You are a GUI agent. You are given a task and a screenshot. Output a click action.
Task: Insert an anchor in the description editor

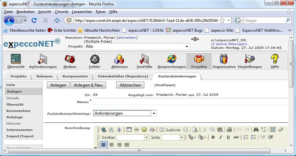pyautogui.click(x=119, y=130)
